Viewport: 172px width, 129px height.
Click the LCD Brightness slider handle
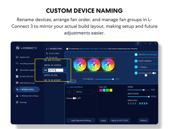pyautogui.click(x=113, y=79)
